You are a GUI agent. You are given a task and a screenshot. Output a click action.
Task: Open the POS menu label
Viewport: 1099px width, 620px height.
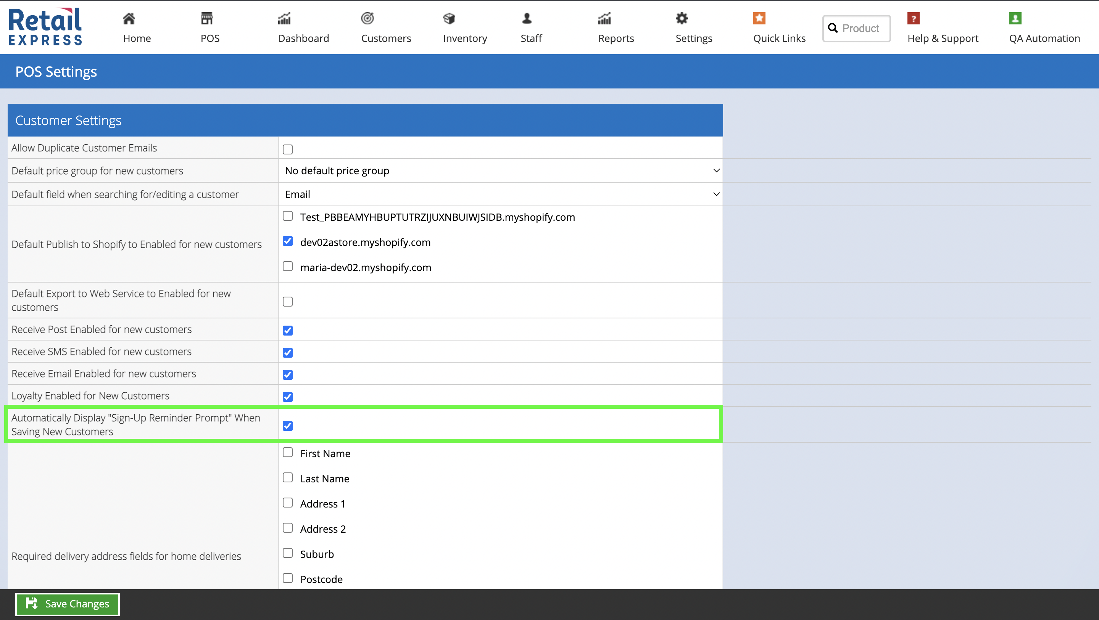coord(210,39)
